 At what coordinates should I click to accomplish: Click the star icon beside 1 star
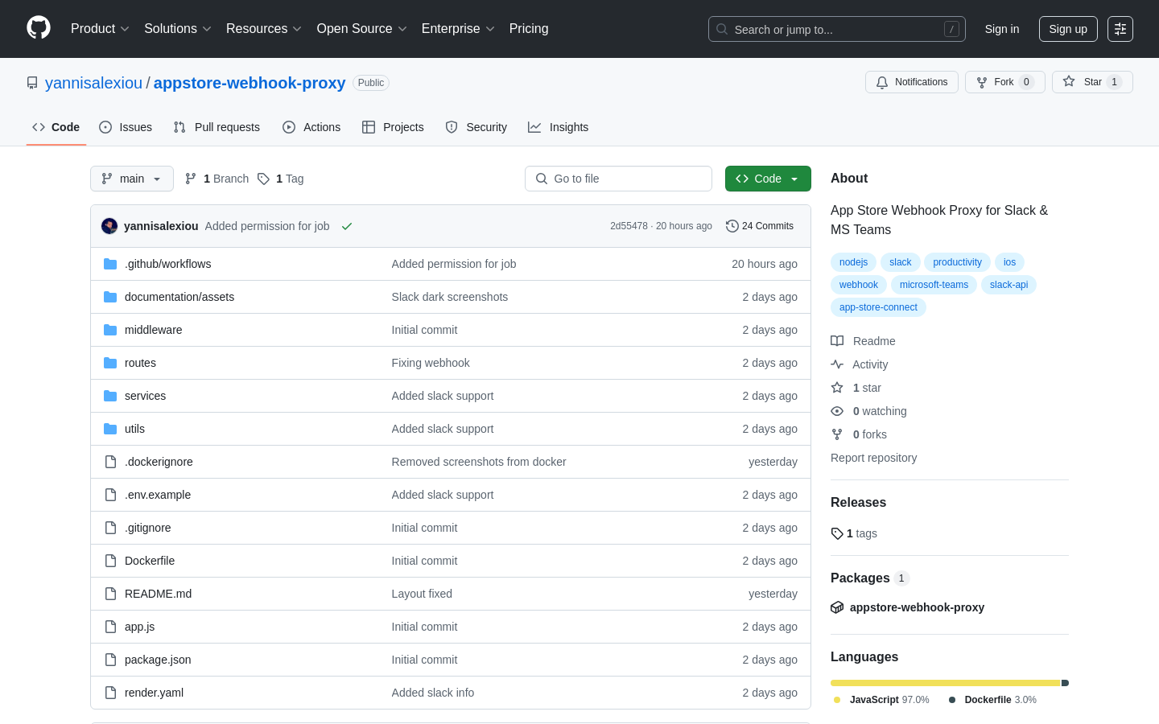click(x=837, y=388)
